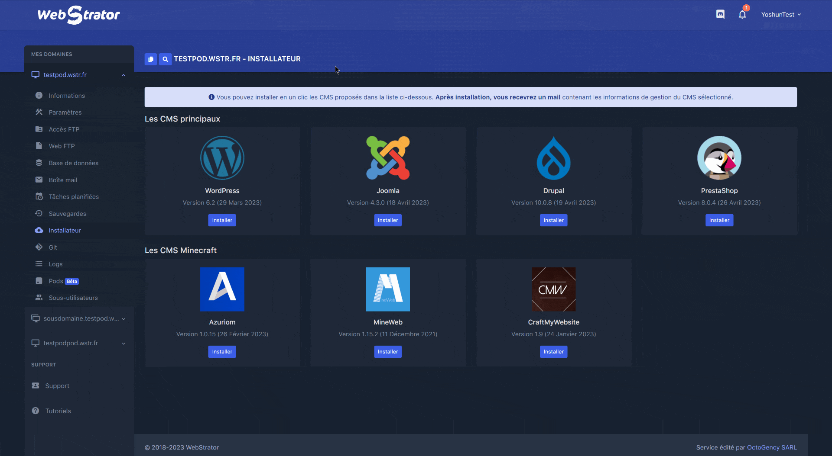Open Boîte mail from the sidebar

point(63,180)
